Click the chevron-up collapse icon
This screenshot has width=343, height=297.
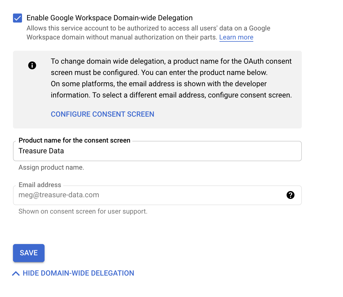pos(16,273)
